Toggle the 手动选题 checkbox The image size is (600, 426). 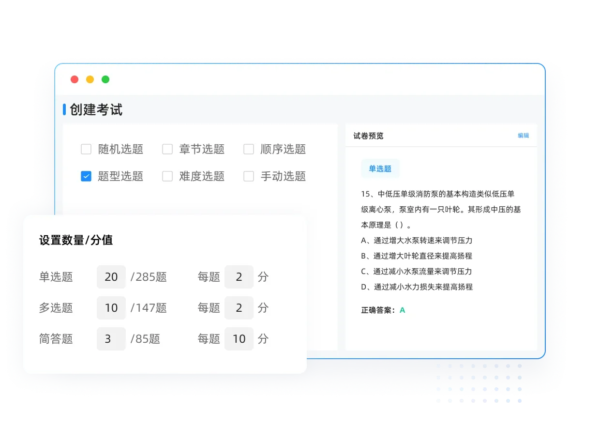coord(249,176)
